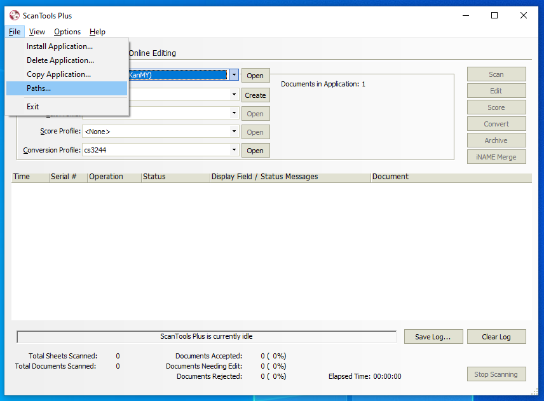Click the Score button
The width and height of the screenshot is (544, 401).
496,107
